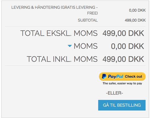Click the 'Check out' text on PayPal button
Image resolution: width=150 pixels, height=118 pixels.
(134, 76)
